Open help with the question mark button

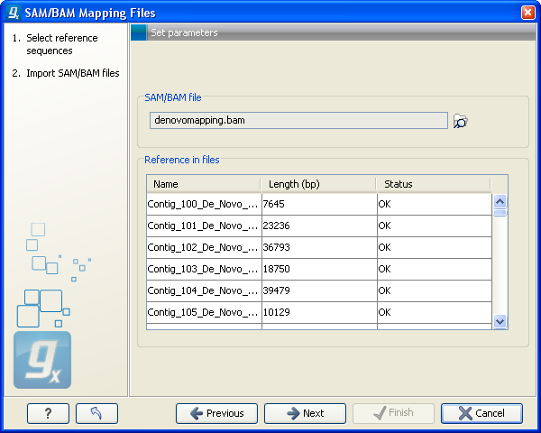pyautogui.click(x=48, y=413)
